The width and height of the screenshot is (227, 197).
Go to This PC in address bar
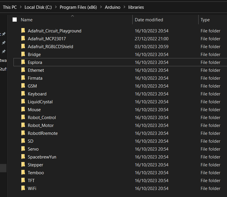[x=10, y=7]
